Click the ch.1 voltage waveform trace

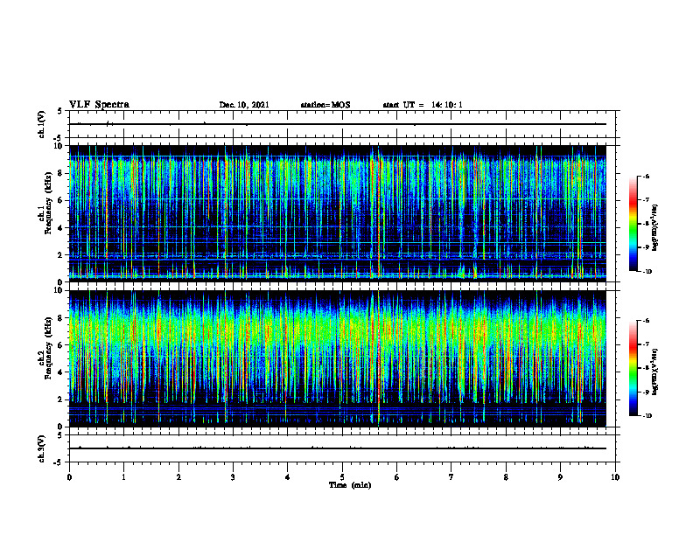click(338, 124)
